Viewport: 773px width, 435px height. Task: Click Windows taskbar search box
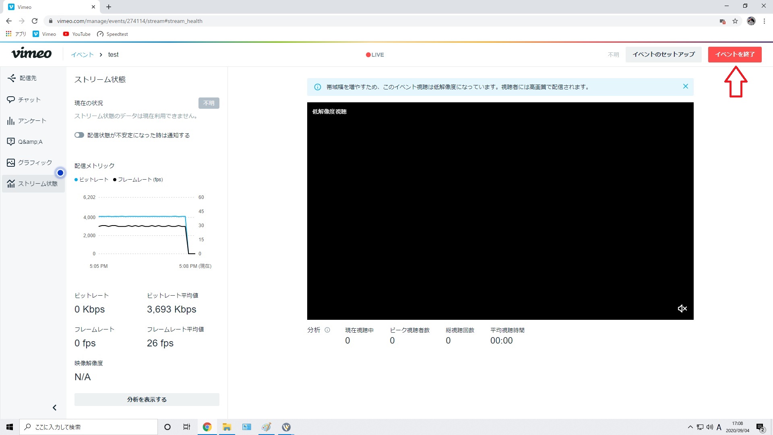click(x=89, y=427)
